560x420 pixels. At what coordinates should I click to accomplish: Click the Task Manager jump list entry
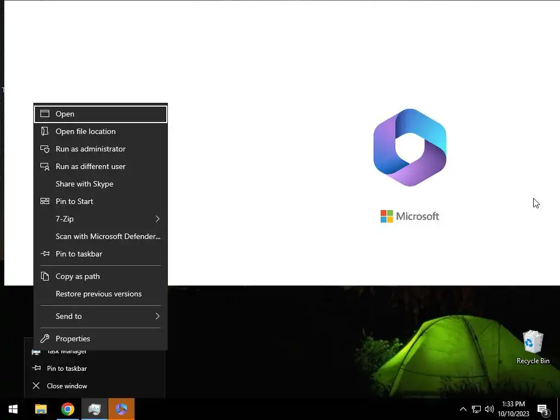(95, 352)
